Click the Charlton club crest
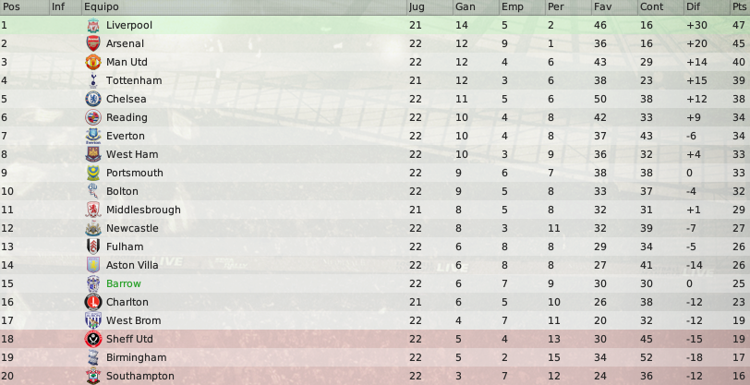 92,302
